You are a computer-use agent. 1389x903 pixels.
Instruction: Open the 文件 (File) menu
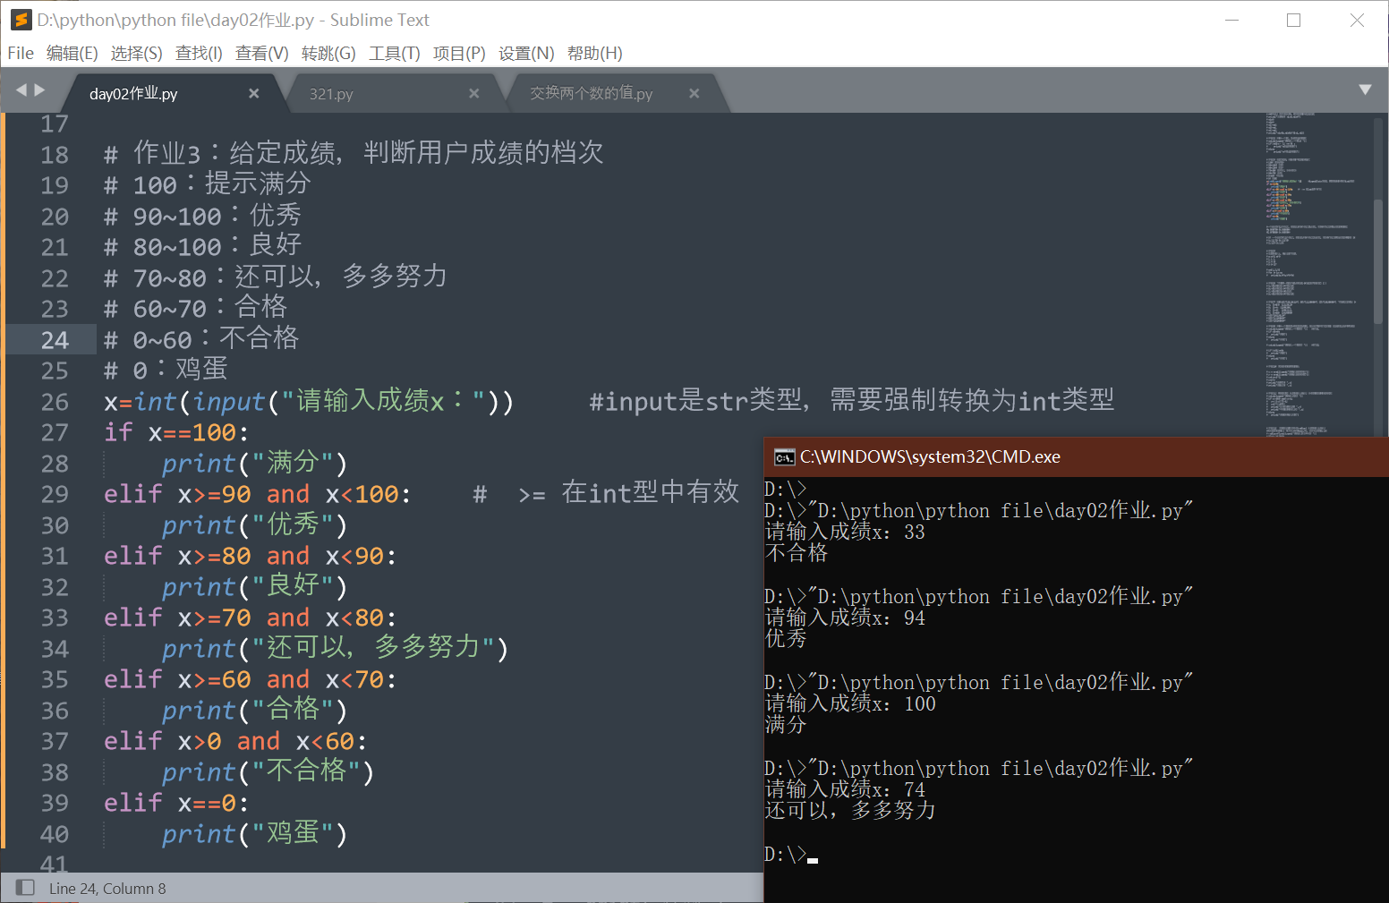tap(20, 53)
